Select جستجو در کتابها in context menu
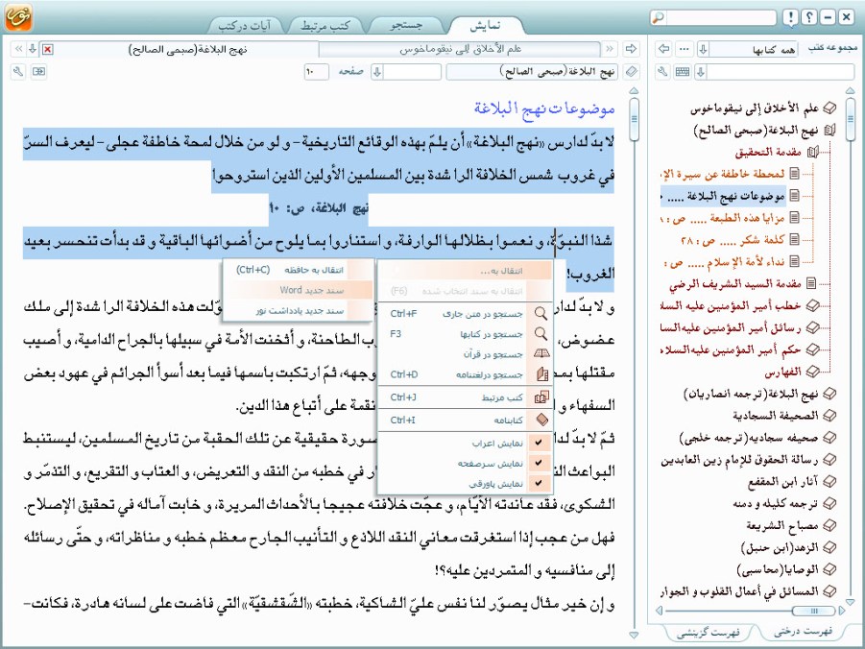This screenshot has width=865, height=649. point(466,334)
